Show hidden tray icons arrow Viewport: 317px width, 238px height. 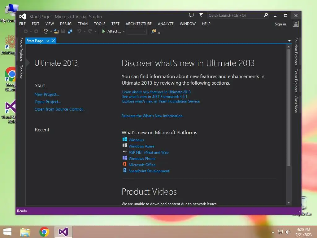pyautogui.click(x=273, y=232)
